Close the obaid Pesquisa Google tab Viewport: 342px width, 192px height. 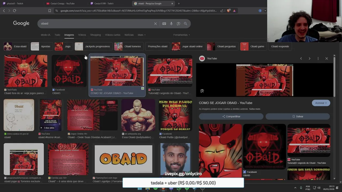pyautogui.click(x=172, y=3)
